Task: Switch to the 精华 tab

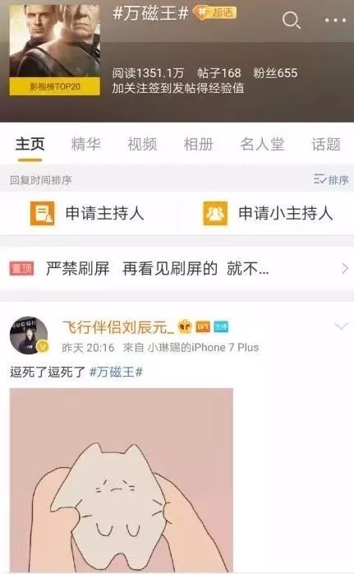Action: pyautogui.click(x=86, y=144)
